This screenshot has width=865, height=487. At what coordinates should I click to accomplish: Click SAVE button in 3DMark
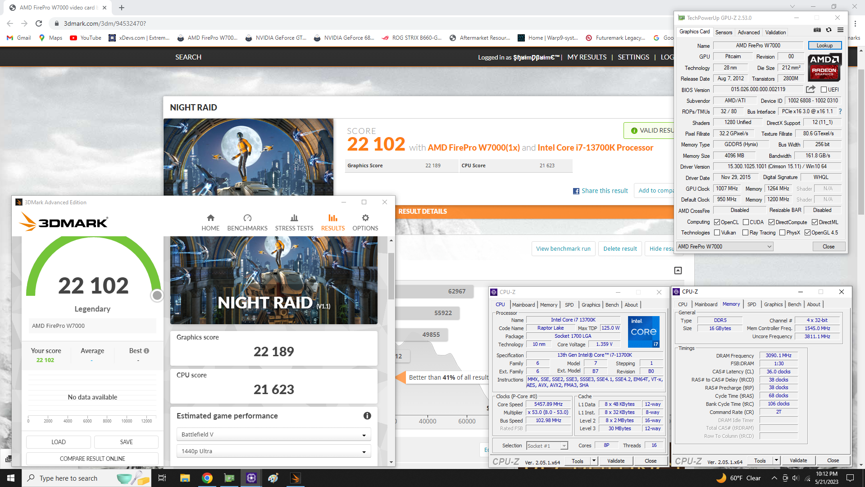pos(126,442)
